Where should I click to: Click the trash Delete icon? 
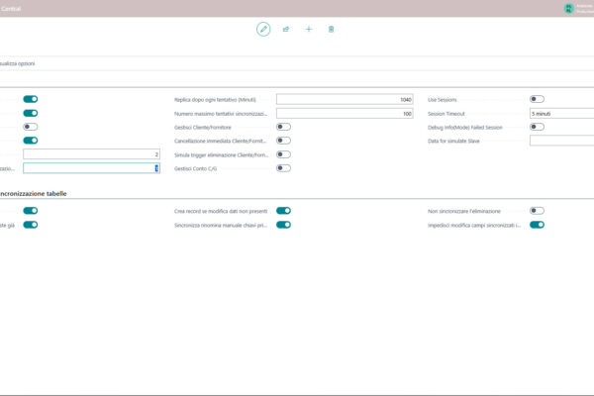[331, 29]
